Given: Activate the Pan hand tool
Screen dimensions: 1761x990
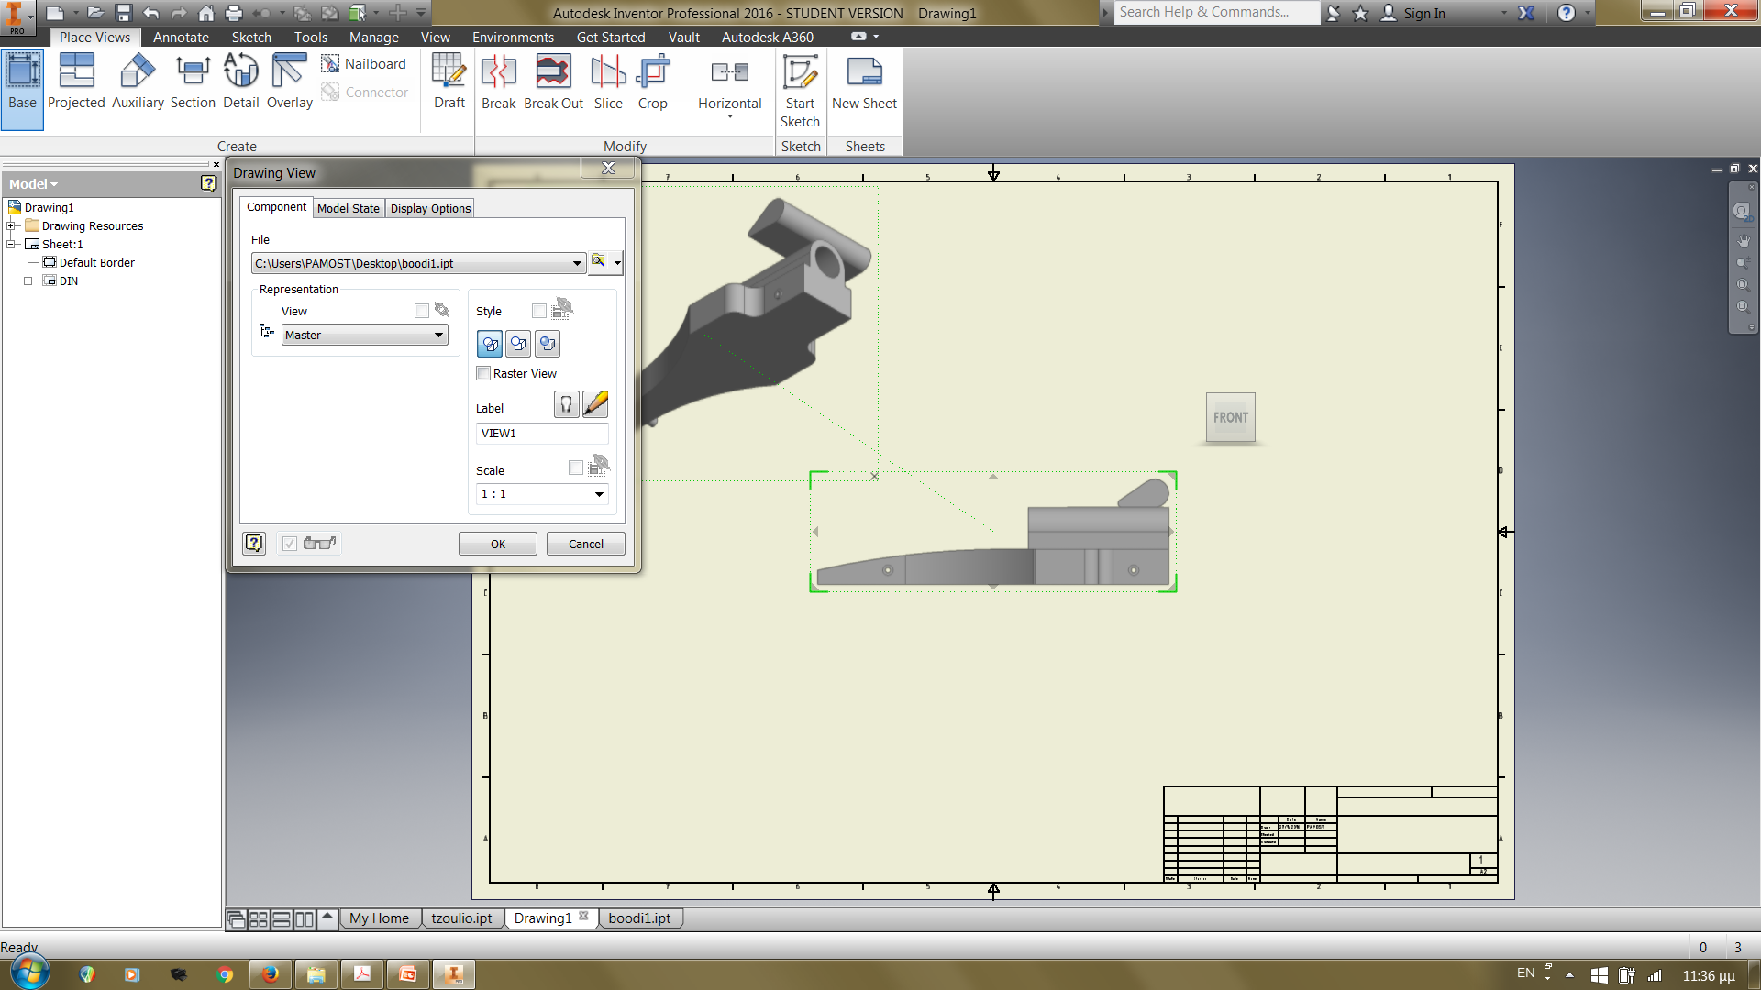Looking at the screenshot, I should (1744, 241).
